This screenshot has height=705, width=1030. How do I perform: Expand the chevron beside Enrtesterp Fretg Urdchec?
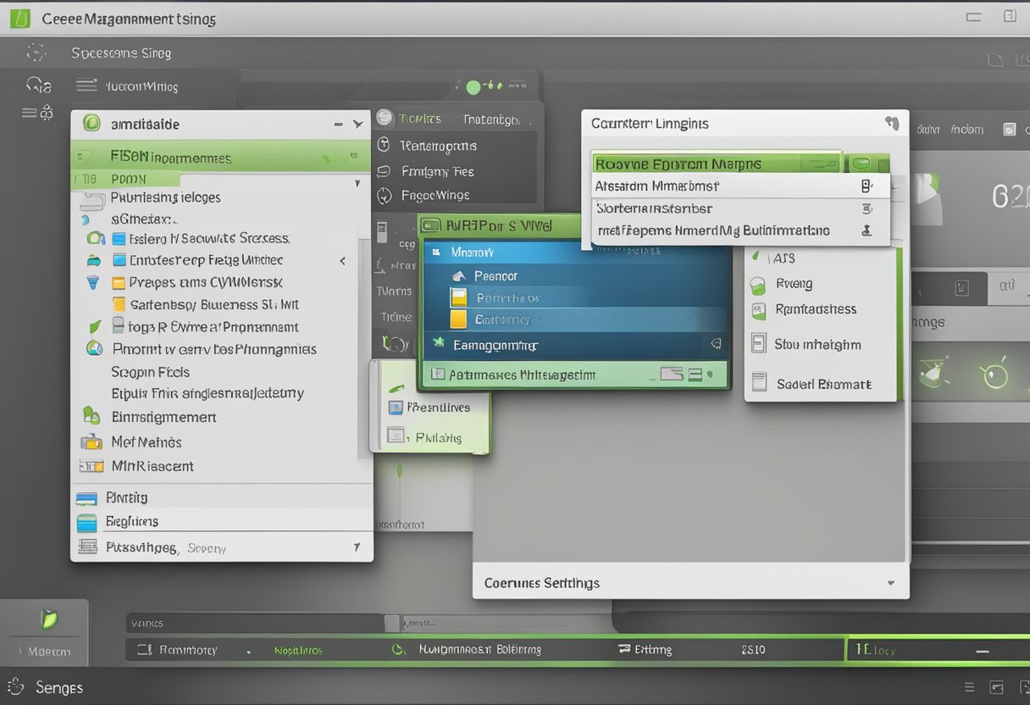click(343, 261)
